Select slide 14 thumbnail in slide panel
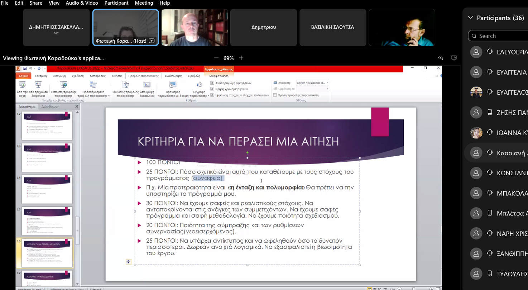 (47, 189)
